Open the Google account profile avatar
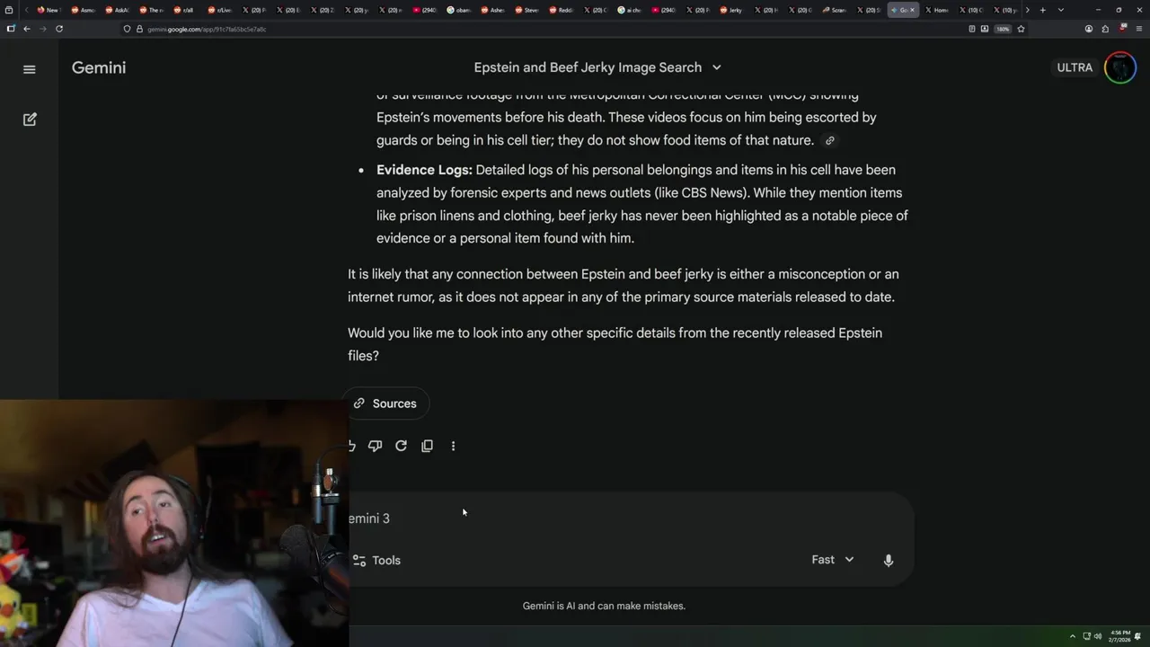 tap(1120, 67)
